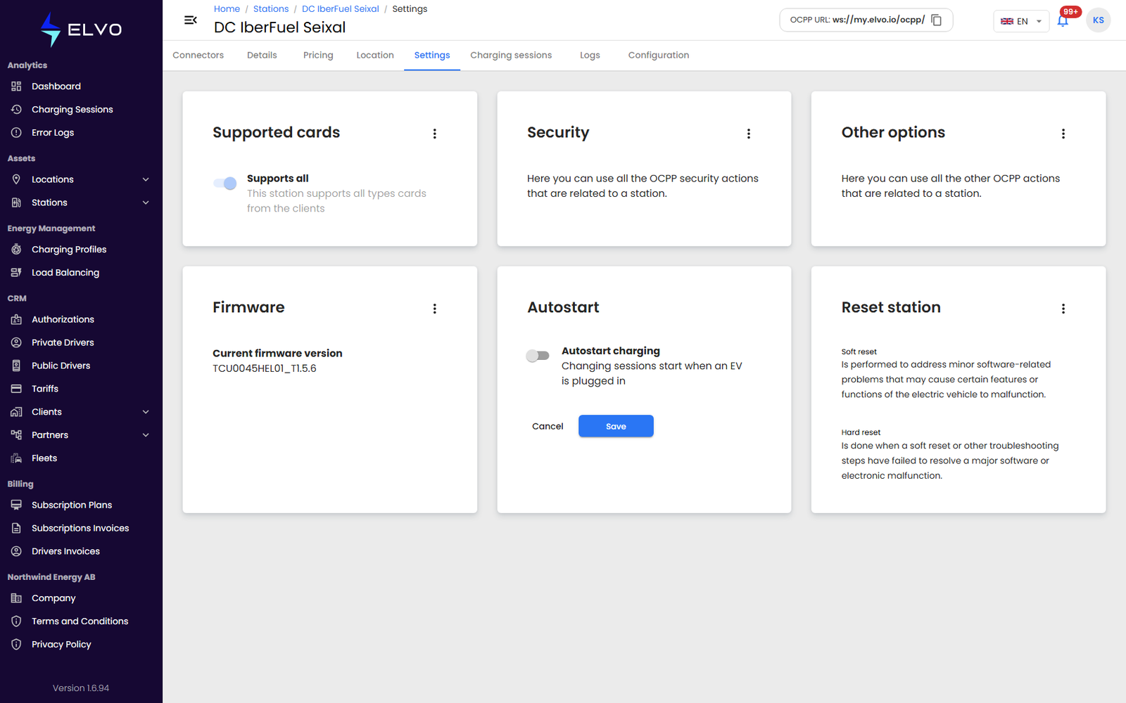Open DC IberFuel Seixal breadcrumb link
The width and height of the screenshot is (1126, 703).
click(341, 9)
